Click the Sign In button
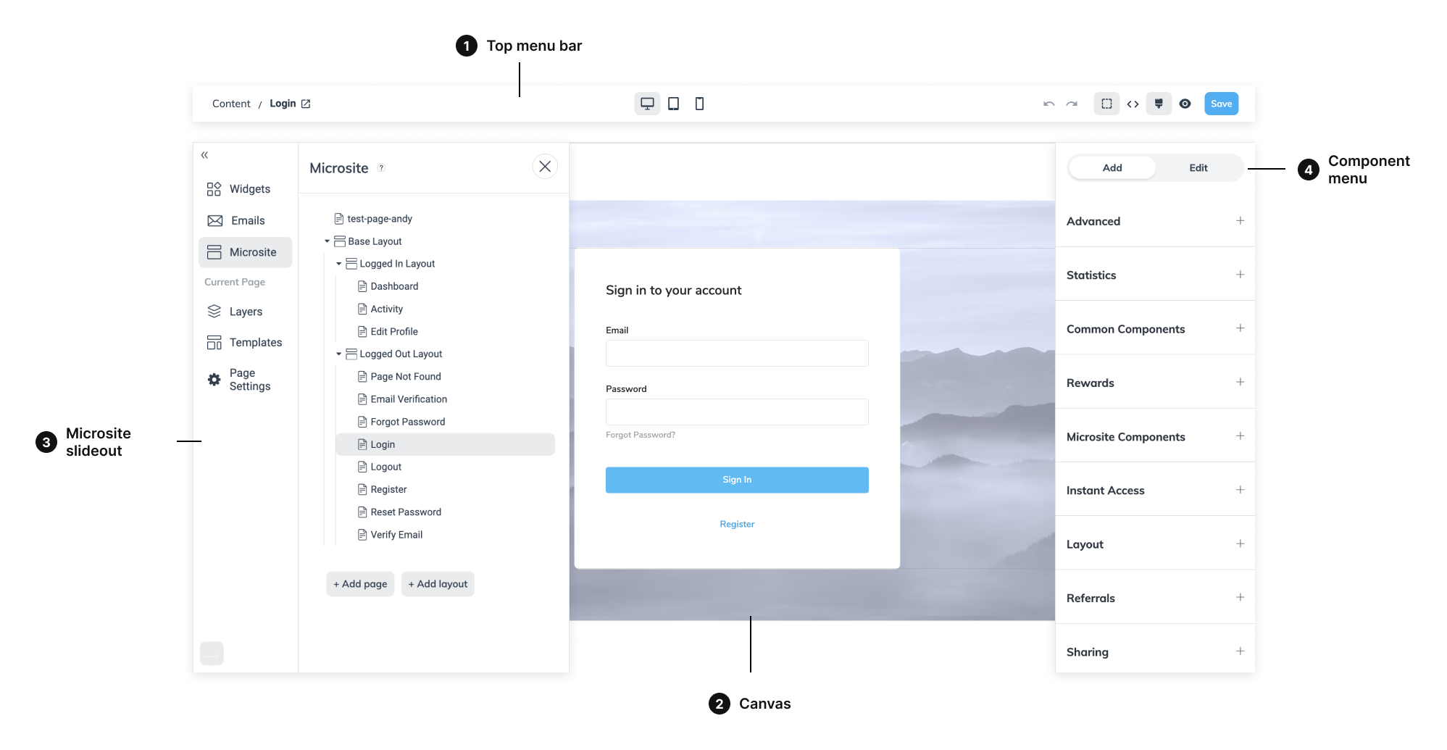 tap(737, 480)
